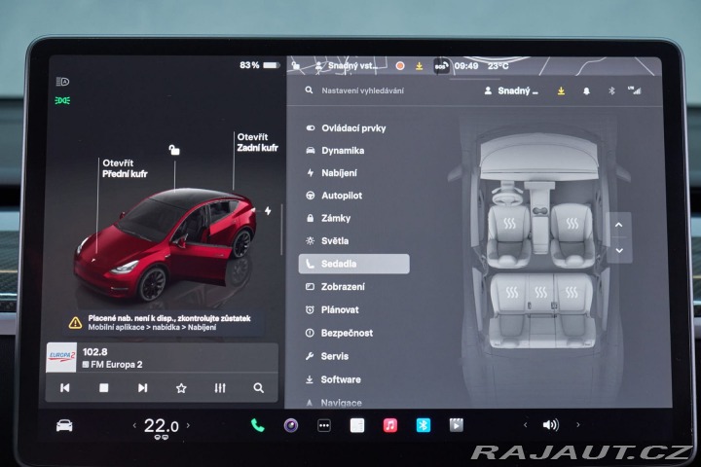Tap the 22.0 temperature display

[x=161, y=426]
